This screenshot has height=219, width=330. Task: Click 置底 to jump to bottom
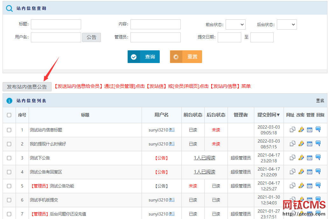click(320, 100)
